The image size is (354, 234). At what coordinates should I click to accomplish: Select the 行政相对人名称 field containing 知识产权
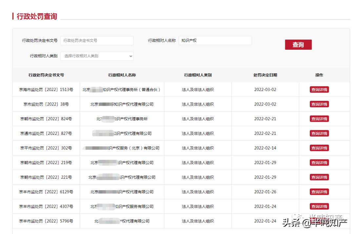pos(215,41)
